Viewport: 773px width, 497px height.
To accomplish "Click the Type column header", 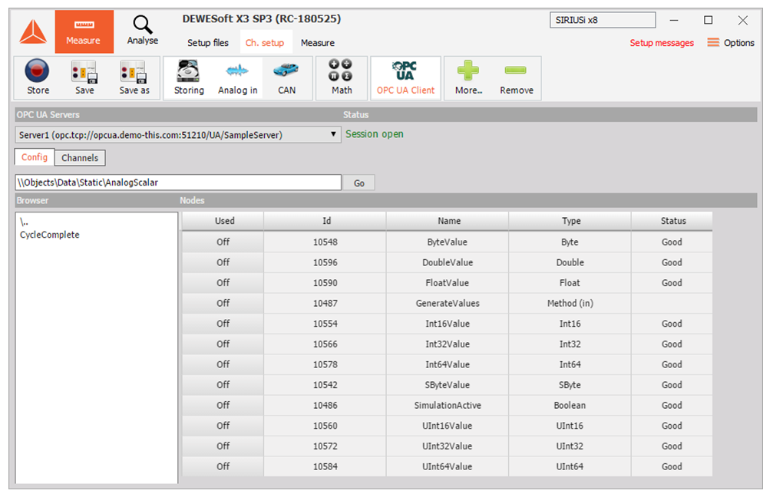I will point(570,221).
